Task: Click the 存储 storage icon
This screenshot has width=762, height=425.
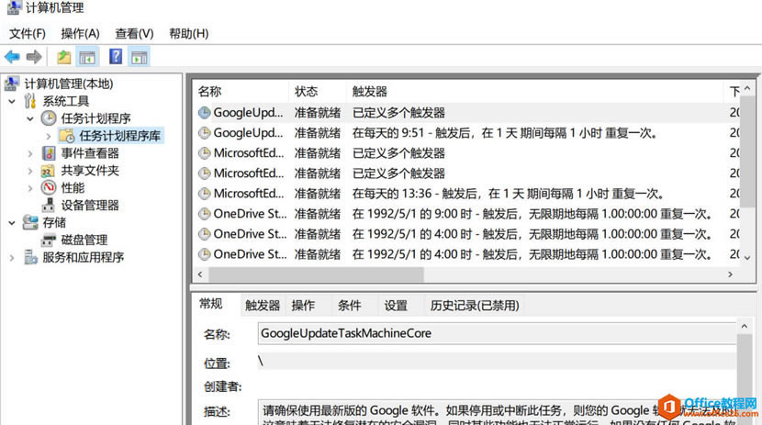Action: coord(30,222)
